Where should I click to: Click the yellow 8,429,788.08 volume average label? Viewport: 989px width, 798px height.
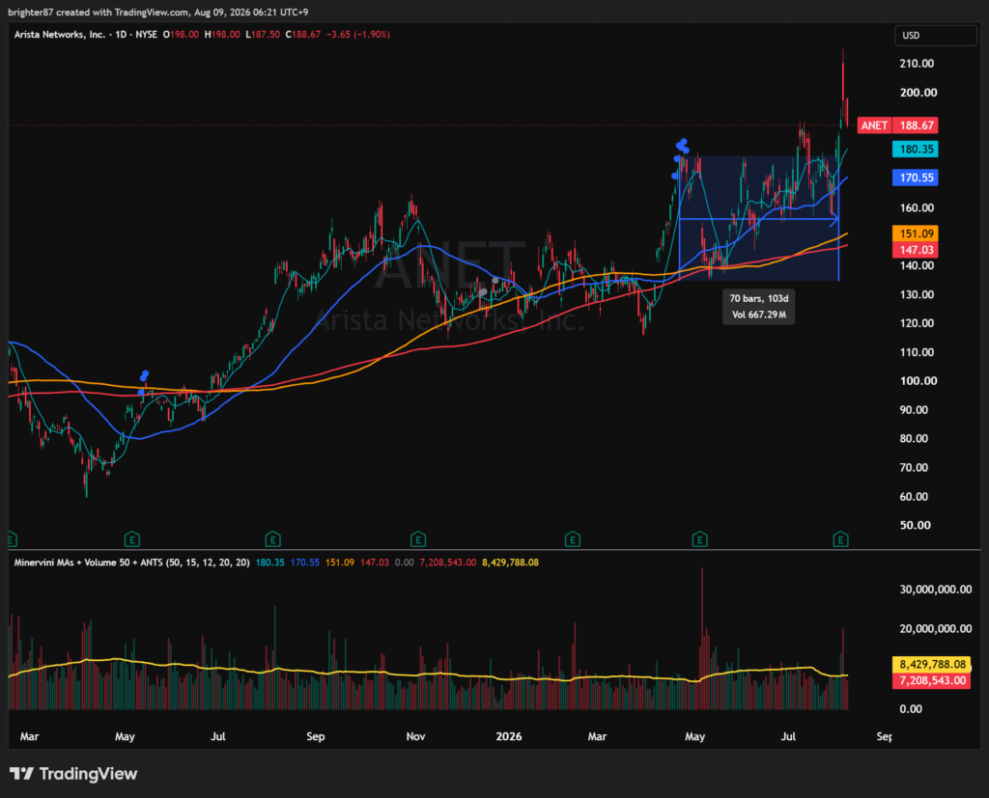tap(932, 665)
